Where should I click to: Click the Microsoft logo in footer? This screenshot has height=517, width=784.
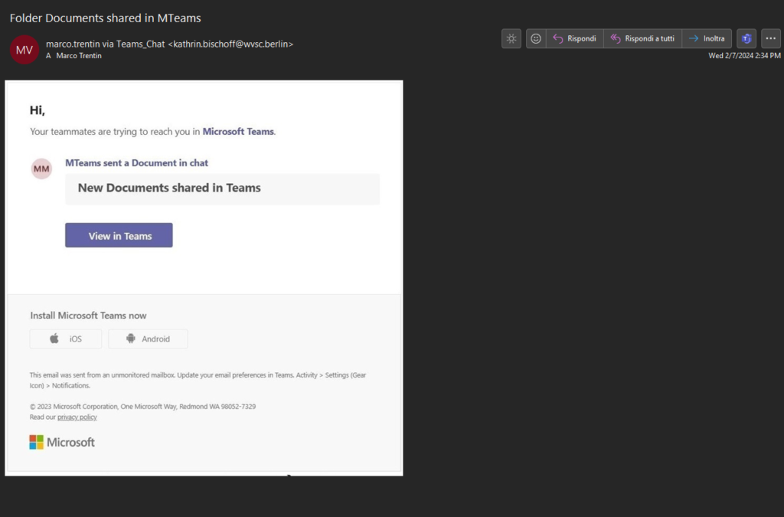tap(62, 442)
